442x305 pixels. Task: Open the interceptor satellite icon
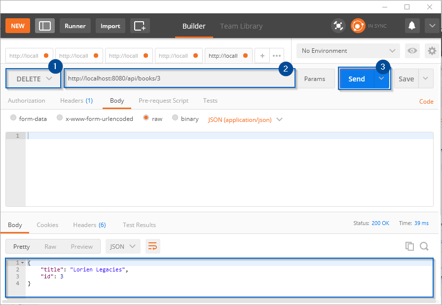coord(338,26)
